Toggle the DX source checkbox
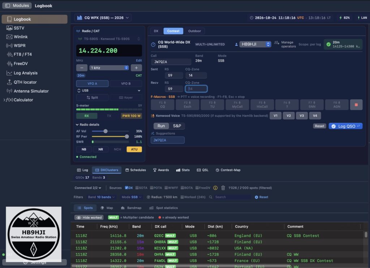Screen dimensions: 370x268 [126, 188]
